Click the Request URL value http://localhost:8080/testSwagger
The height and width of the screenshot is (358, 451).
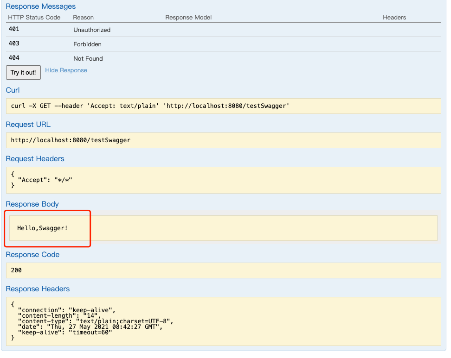[71, 140]
